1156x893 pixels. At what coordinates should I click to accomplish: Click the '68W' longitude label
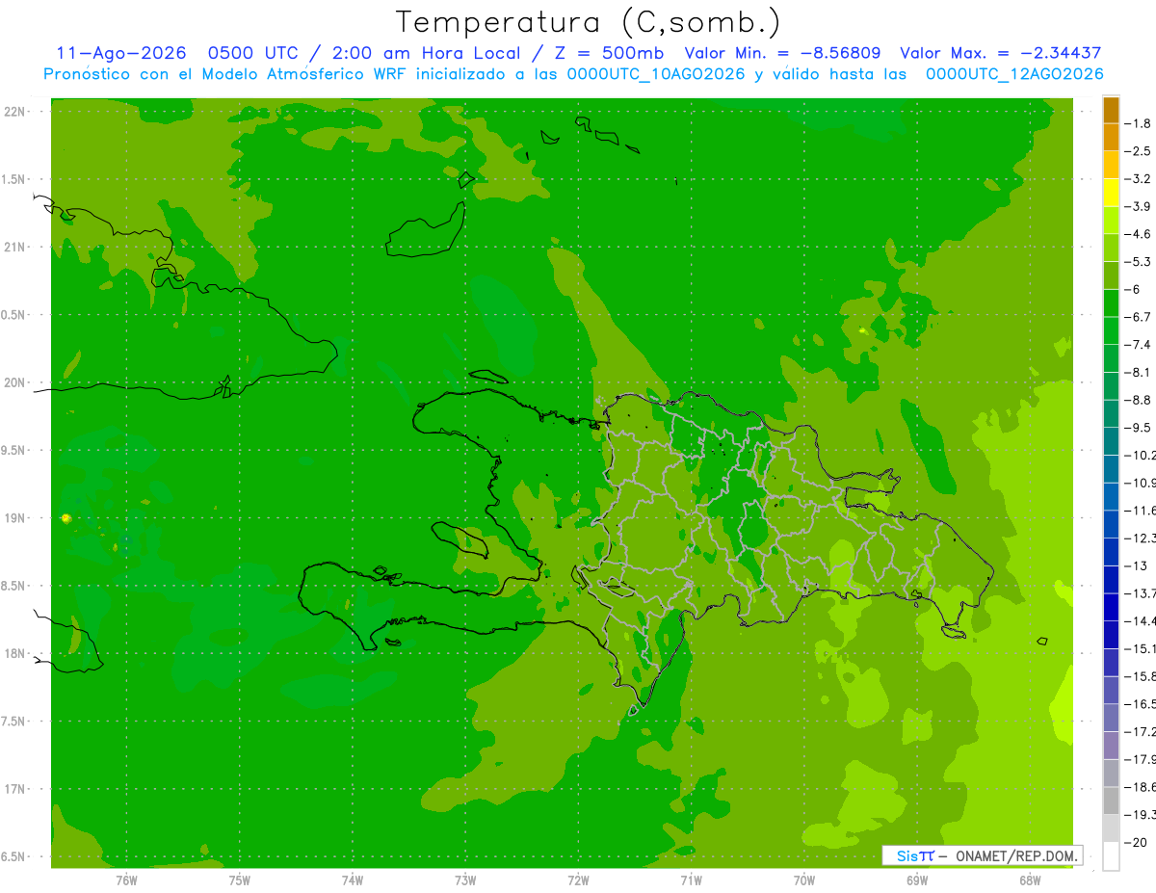click(x=1030, y=880)
